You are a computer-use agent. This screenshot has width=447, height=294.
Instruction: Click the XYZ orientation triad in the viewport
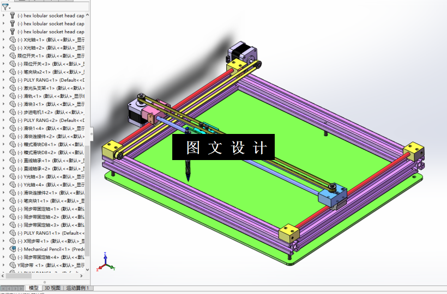click(105, 262)
